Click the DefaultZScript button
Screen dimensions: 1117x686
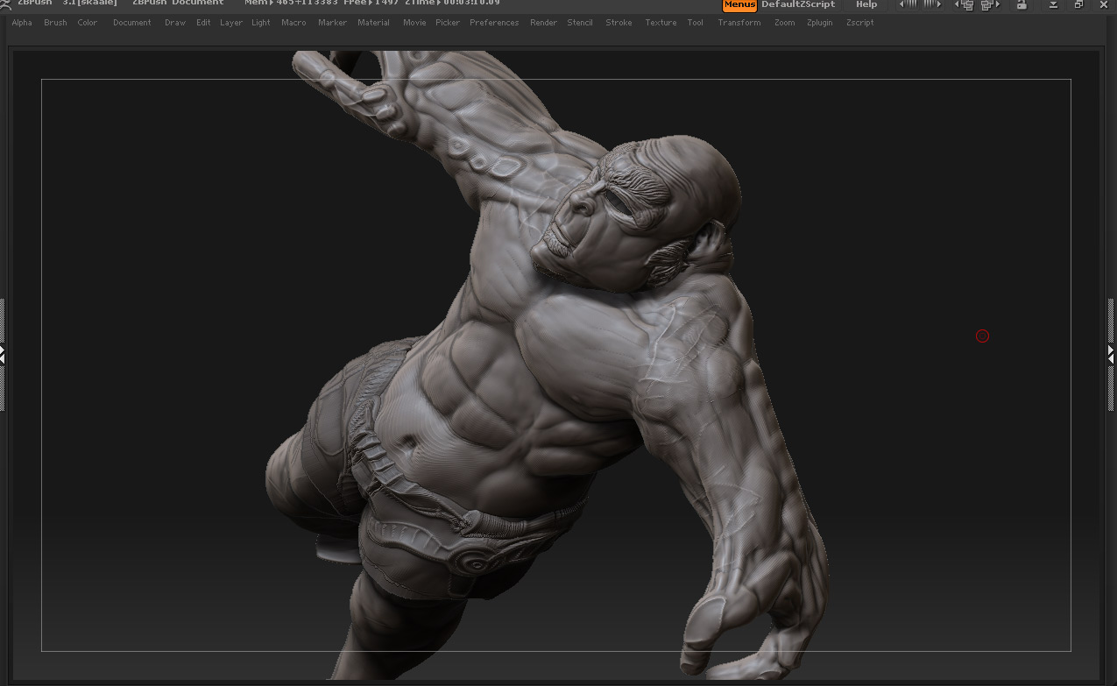click(x=798, y=4)
